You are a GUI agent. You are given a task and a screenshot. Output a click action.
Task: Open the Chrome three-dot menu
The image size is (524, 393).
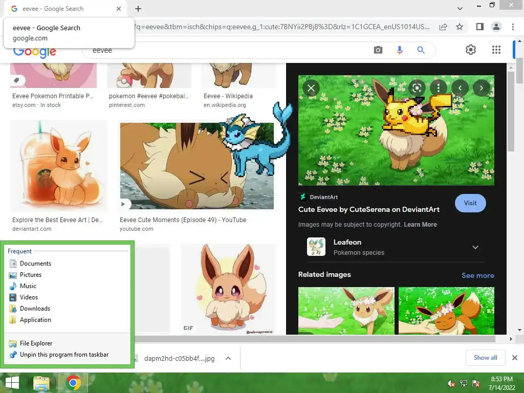513,27
